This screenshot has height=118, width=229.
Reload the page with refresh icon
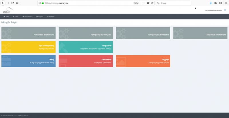coord(12,3)
